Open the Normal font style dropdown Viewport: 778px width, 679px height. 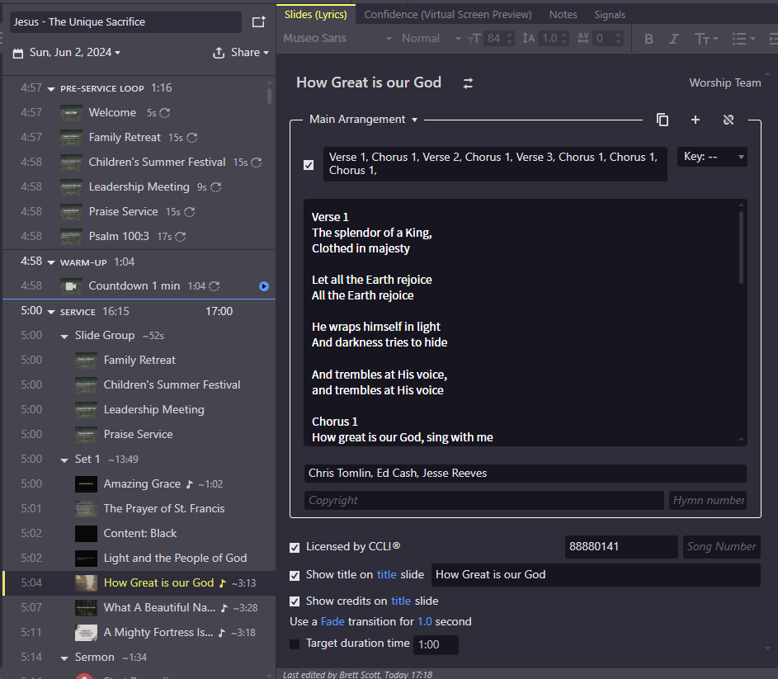click(x=431, y=38)
